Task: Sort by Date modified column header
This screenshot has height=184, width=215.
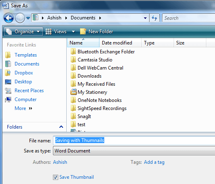Action: [x=120, y=43]
